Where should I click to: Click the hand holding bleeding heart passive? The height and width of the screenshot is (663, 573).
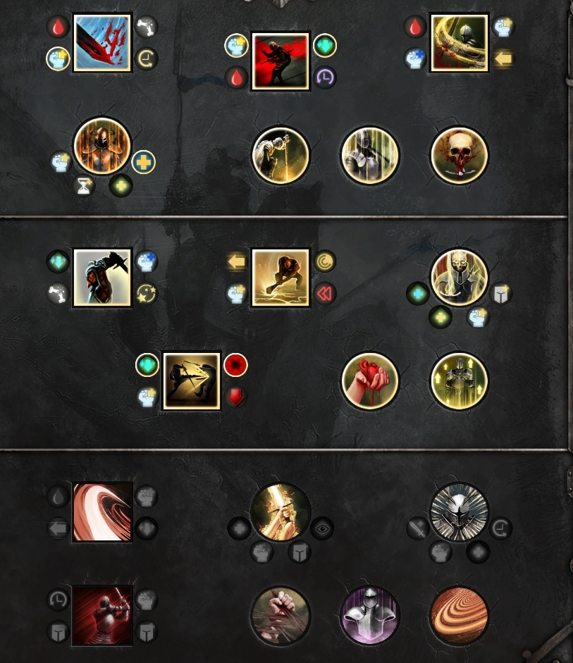(370, 381)
